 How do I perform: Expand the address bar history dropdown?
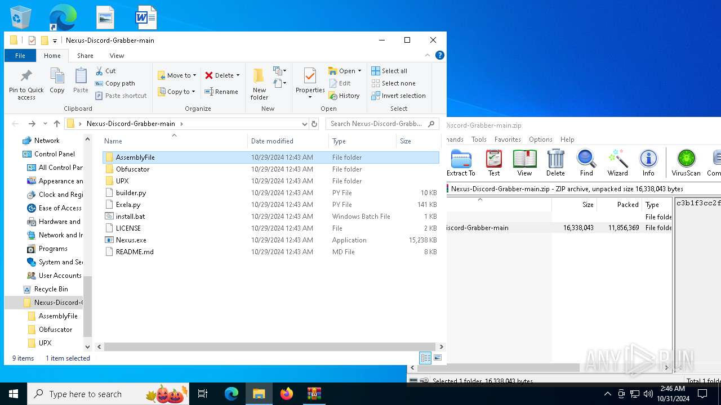click(x=304, y=124)
